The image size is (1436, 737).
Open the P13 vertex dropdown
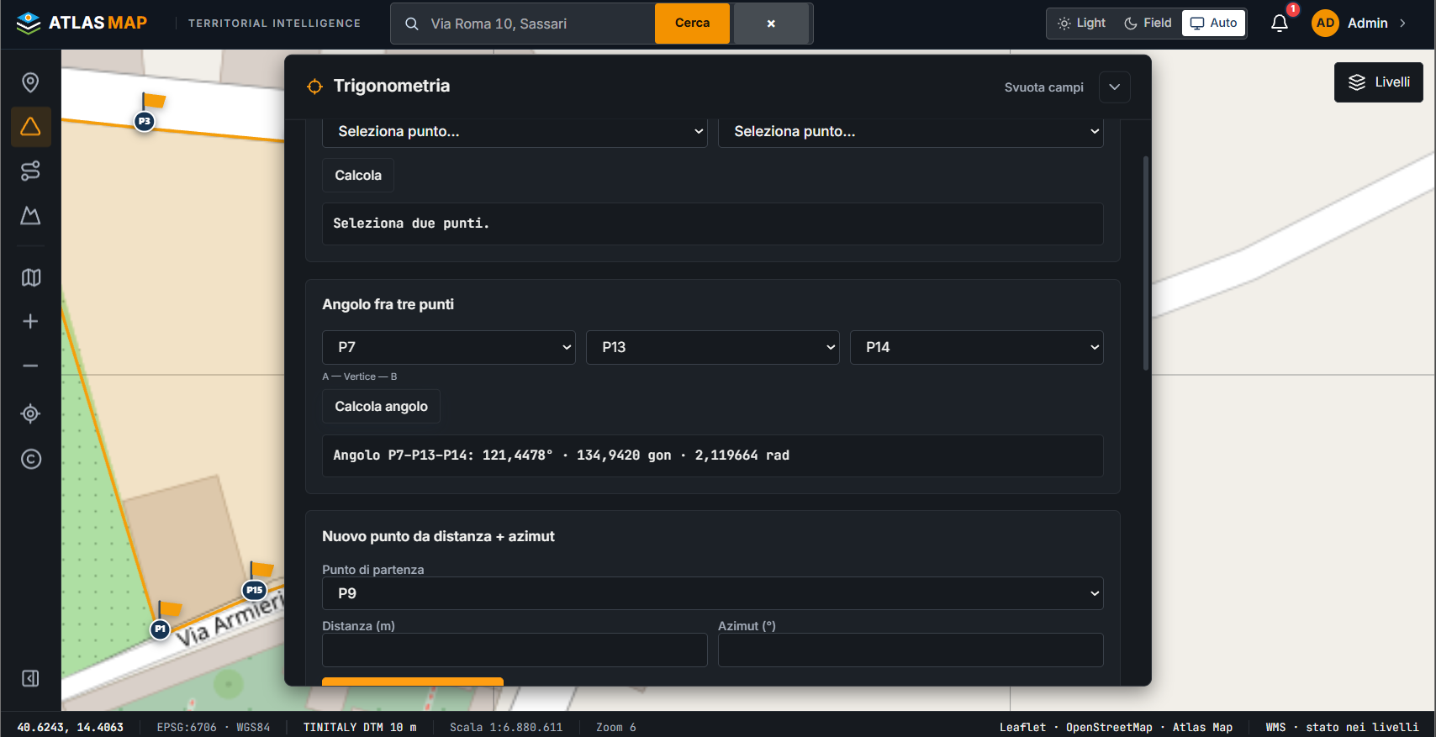point(713,347)
